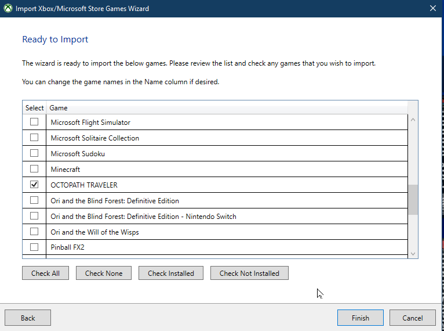444x331 pixels.
Task: Click Ori and the Blind Forest: Definitive Edition name
Action: (x=227, y=200)
